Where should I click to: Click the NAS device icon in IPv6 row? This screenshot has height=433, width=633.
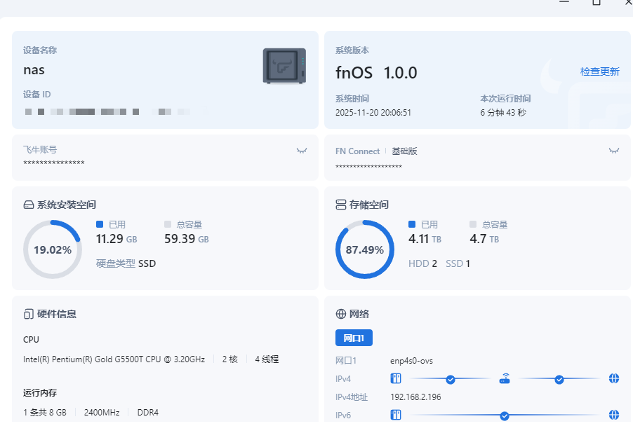(x=396, y=415)
